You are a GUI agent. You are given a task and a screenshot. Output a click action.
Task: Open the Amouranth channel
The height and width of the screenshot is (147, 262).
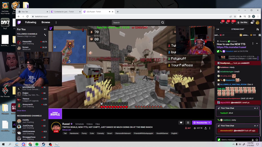[32, 105]
